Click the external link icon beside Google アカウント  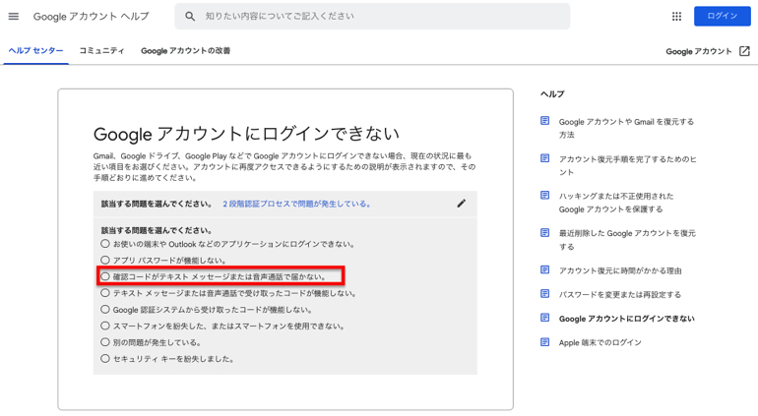coord(744,51)
